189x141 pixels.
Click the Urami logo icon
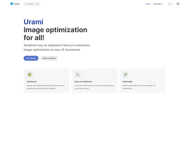[11, 4]
